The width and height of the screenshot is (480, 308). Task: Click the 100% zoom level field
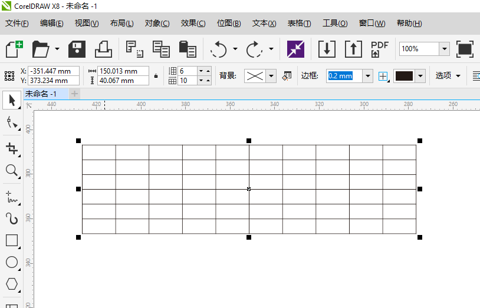point(419,49)
